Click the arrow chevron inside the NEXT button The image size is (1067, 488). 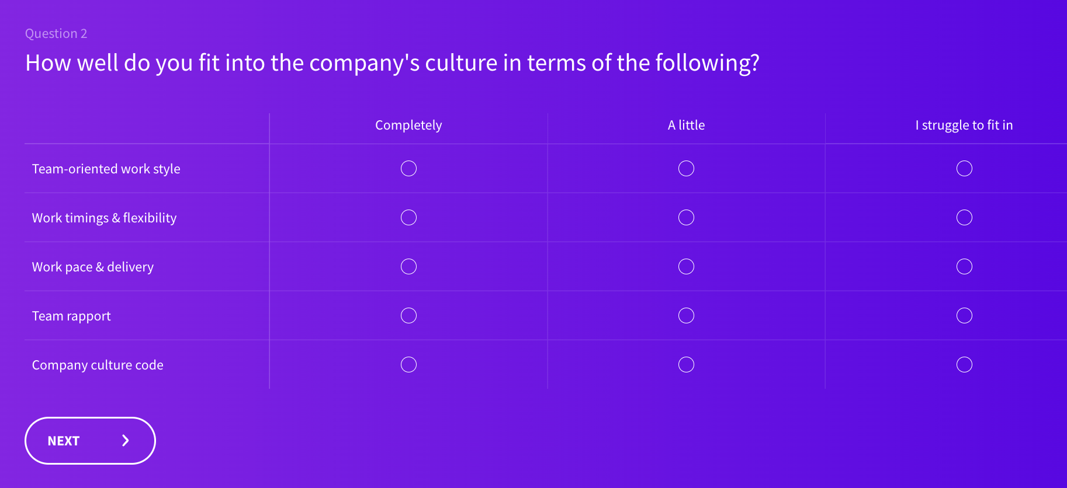(x=125, y=441)
